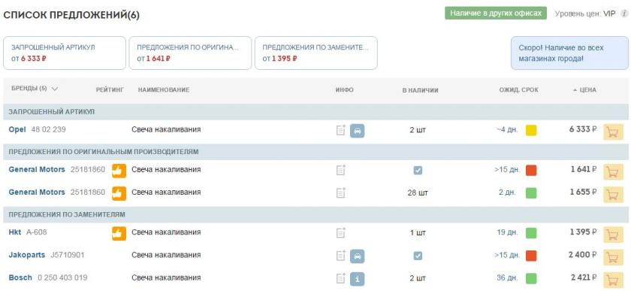Open General Motors brand link in 1 641 ₽ row
631x291 pixels.
(x=37, y=169)
